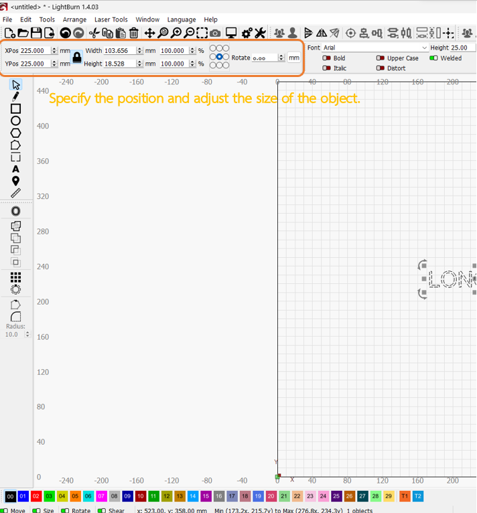The height and width of the screenshot is (513, 477).
Task: Open the Tools menu
Action: click(x=47, y=19)
